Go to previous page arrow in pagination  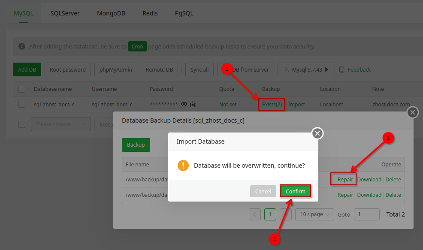pos(254,214)
